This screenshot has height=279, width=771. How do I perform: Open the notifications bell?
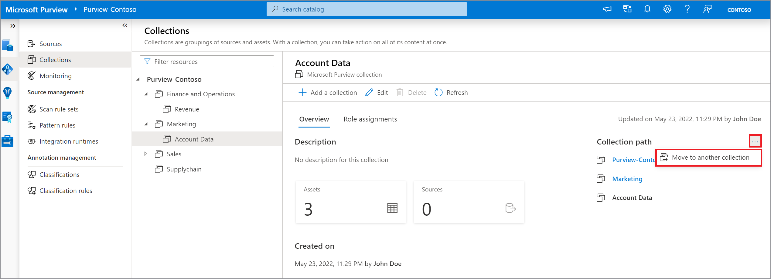coord(647,9)
